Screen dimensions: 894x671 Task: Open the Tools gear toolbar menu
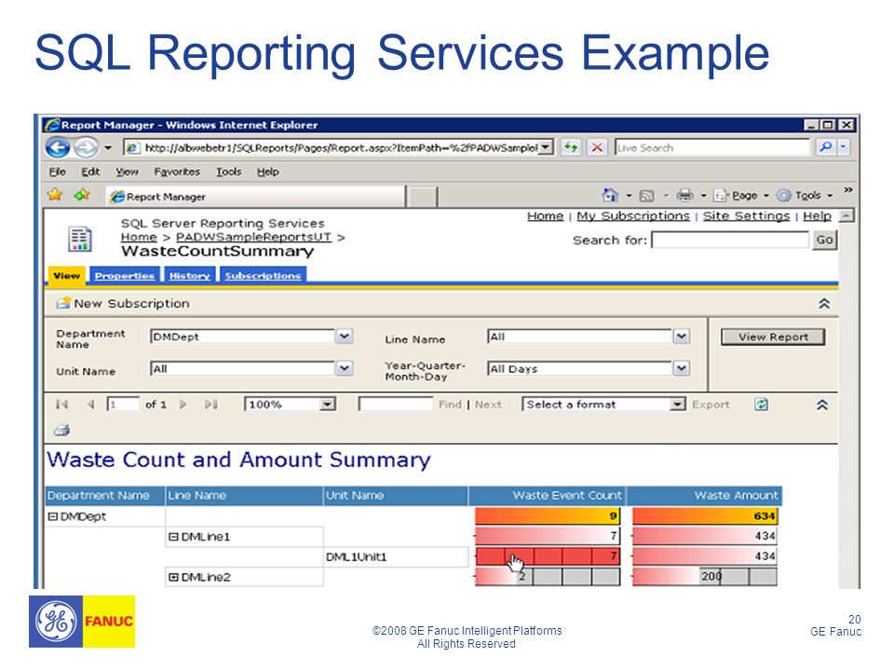tap(804, 196)
